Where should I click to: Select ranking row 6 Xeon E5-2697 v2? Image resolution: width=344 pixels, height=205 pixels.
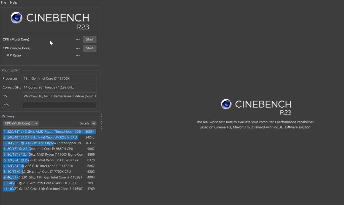coord(49,160)
